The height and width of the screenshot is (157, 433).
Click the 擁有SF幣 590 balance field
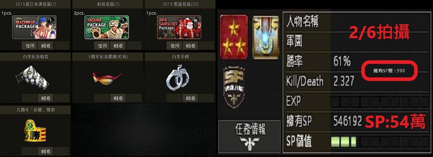pyautogui.click(x=389, y=71)
